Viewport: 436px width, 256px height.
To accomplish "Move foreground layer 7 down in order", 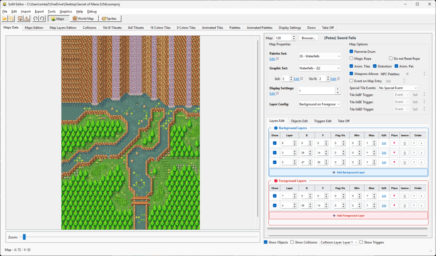I will (x=421, y=196).
